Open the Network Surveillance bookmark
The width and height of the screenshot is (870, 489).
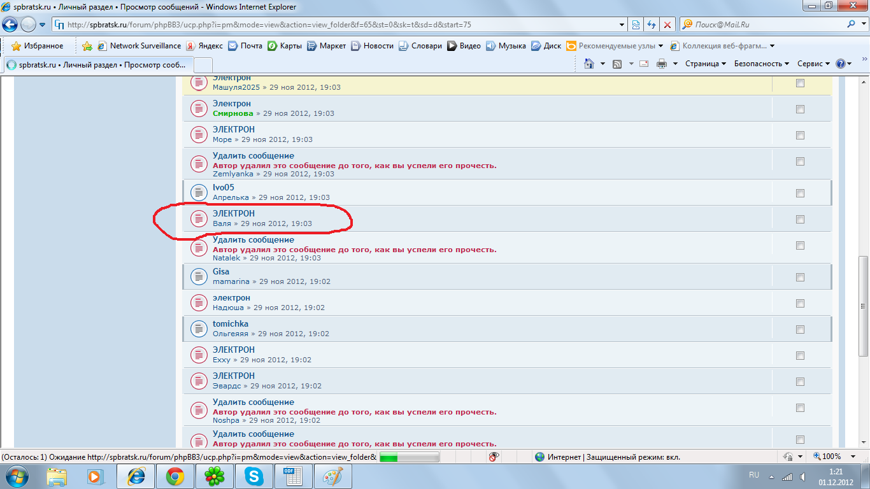point(139,46)
